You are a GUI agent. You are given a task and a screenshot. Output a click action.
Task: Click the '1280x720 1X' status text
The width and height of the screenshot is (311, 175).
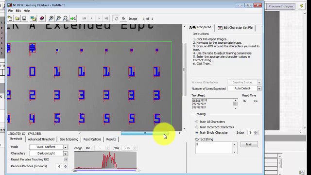click(17, 134)
